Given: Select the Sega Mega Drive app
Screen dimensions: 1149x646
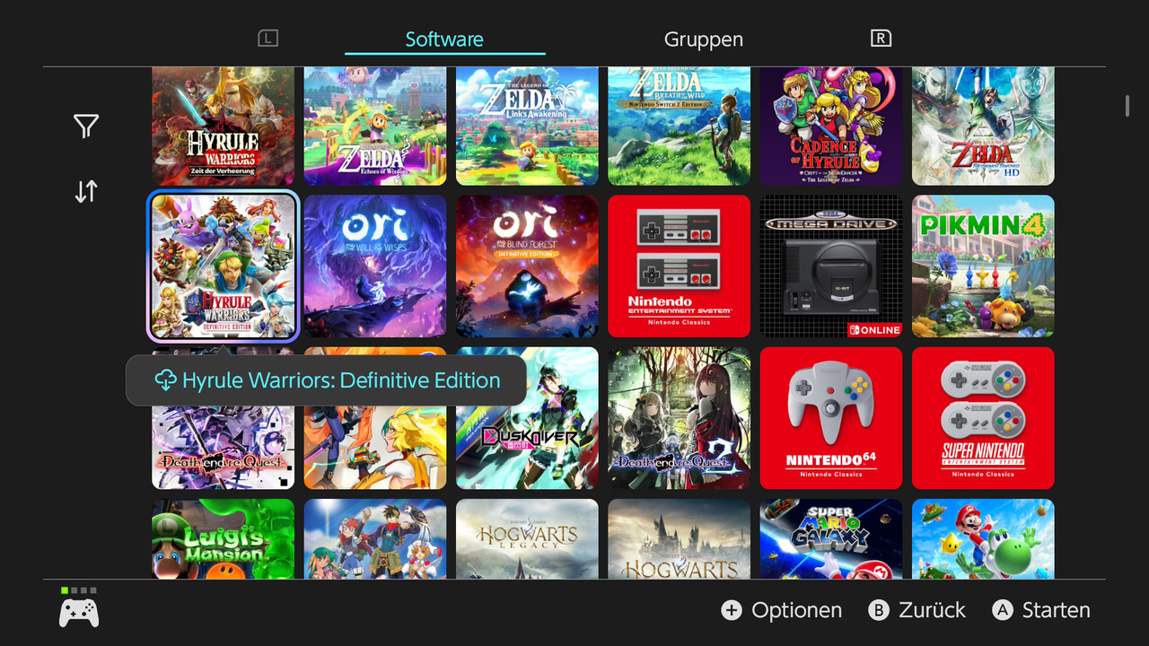Looking at the screenshot, I should tap(831, 266).
